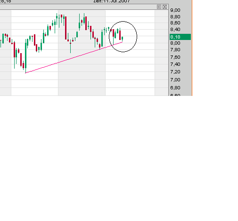Select the last green candlestick on the chart
This screenshot has height=221, width=238.
click(122, 39)
